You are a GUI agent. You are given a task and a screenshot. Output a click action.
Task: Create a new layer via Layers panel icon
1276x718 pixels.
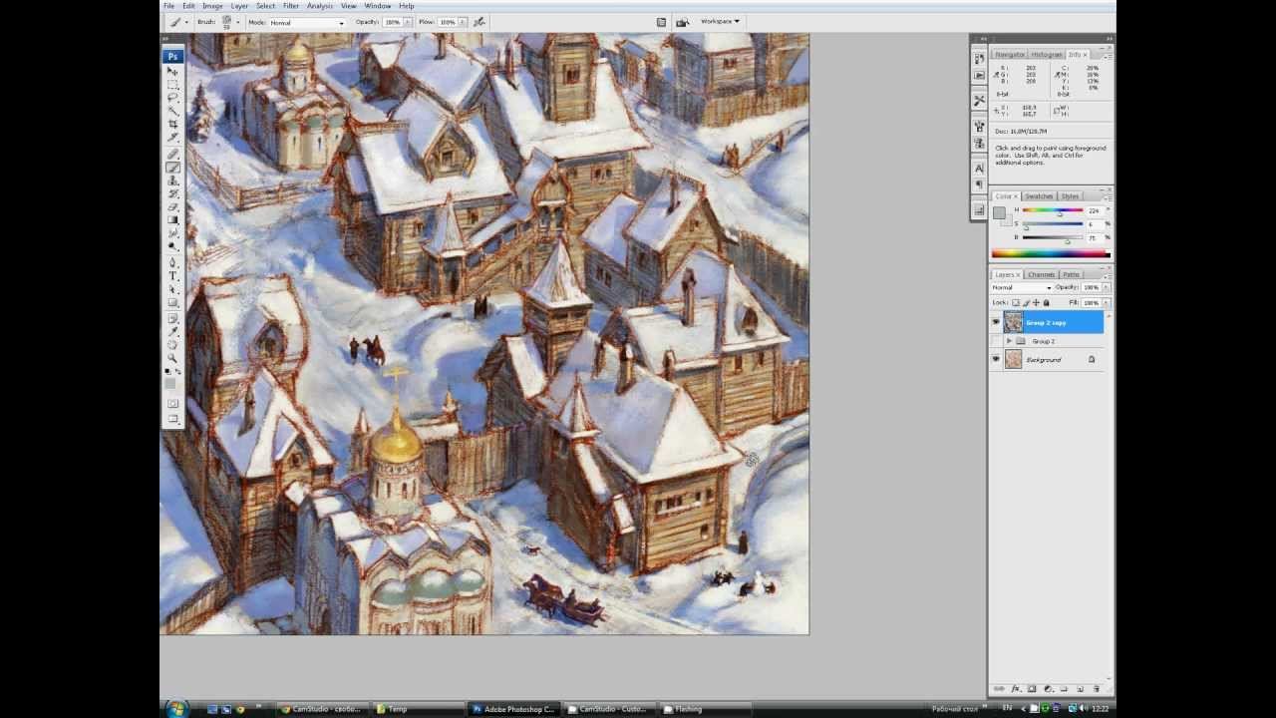click(1080, 689)
